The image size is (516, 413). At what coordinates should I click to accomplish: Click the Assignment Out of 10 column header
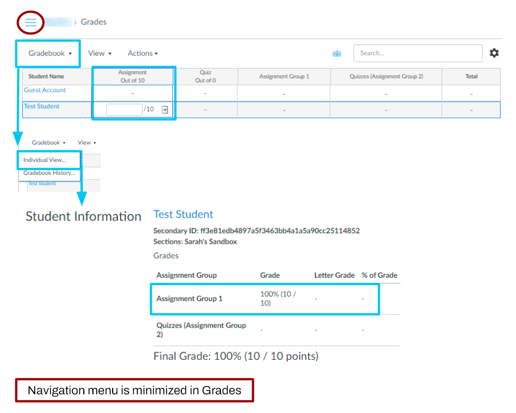coord(133,76)
